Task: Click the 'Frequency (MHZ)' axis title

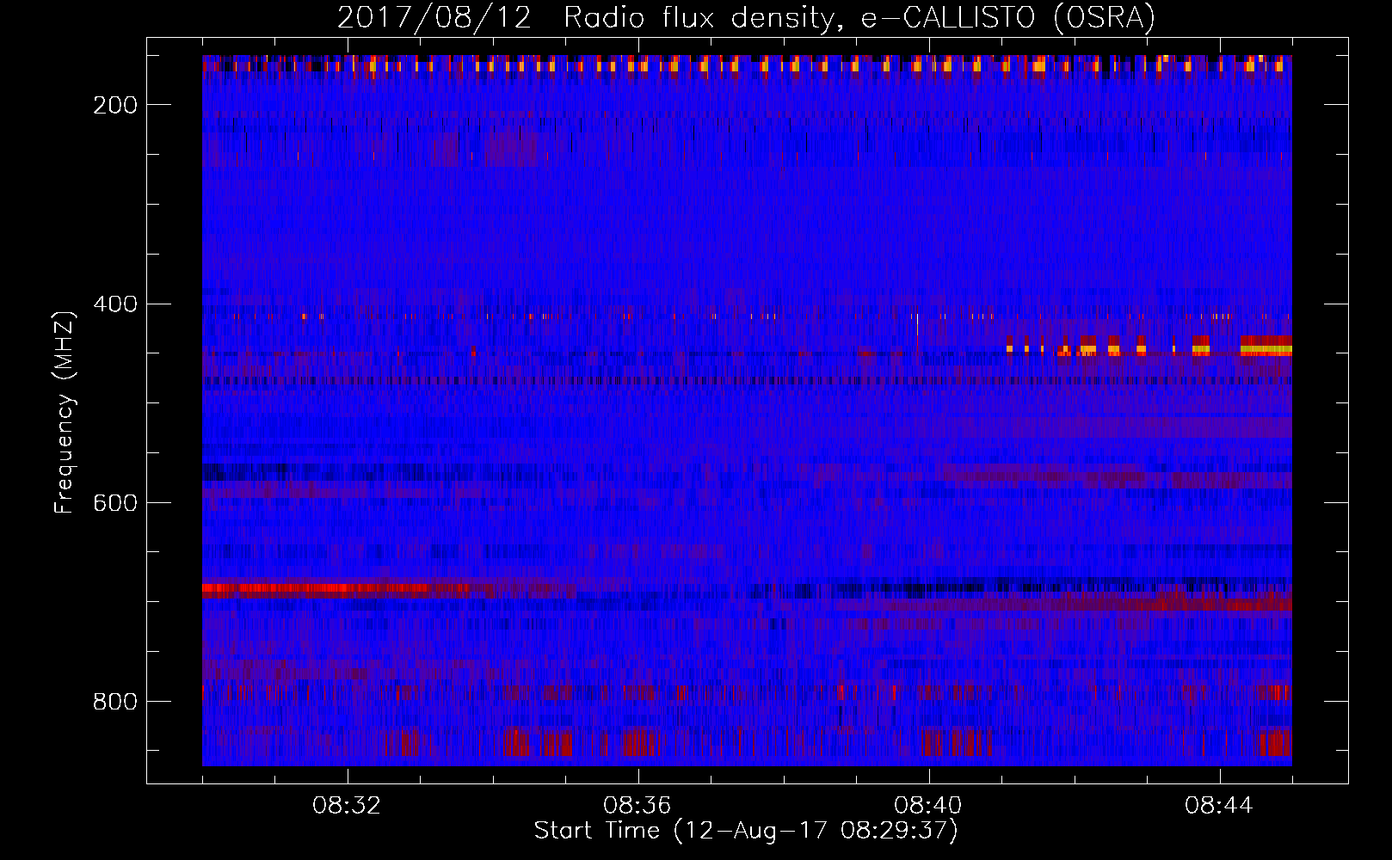Action: (x=65, y=412)
